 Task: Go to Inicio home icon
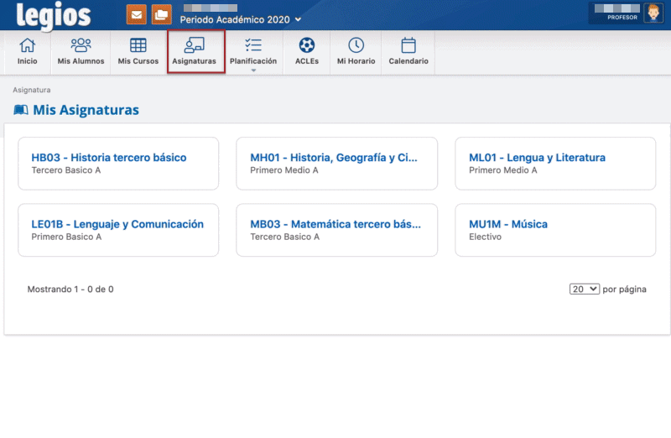[x=28, y=45]
